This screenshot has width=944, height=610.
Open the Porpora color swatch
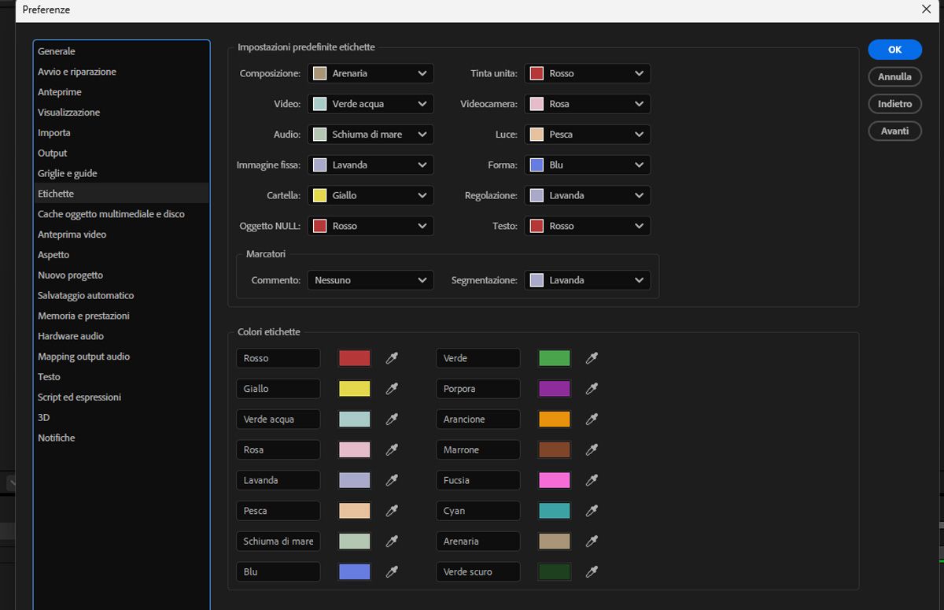tap(555, 389)
